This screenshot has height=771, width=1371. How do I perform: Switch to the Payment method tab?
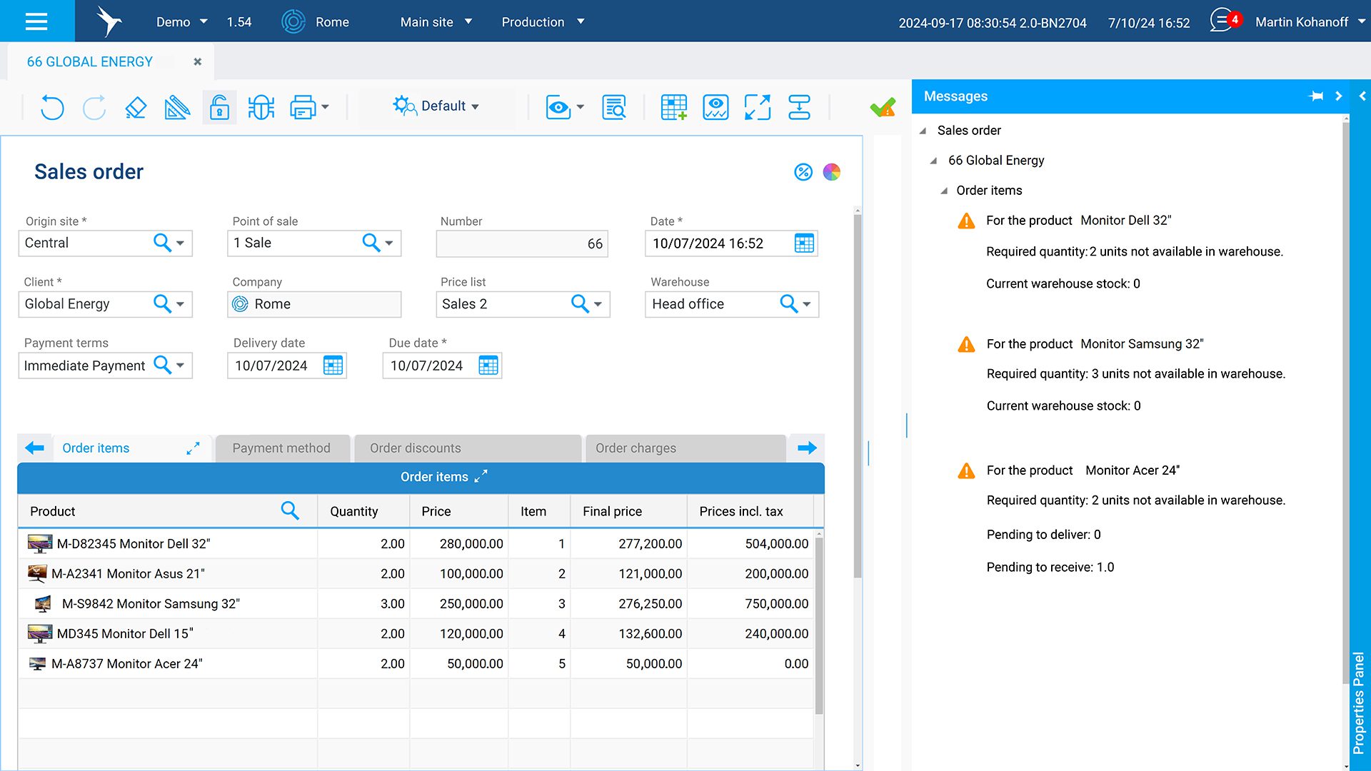(x=281, y=448)
